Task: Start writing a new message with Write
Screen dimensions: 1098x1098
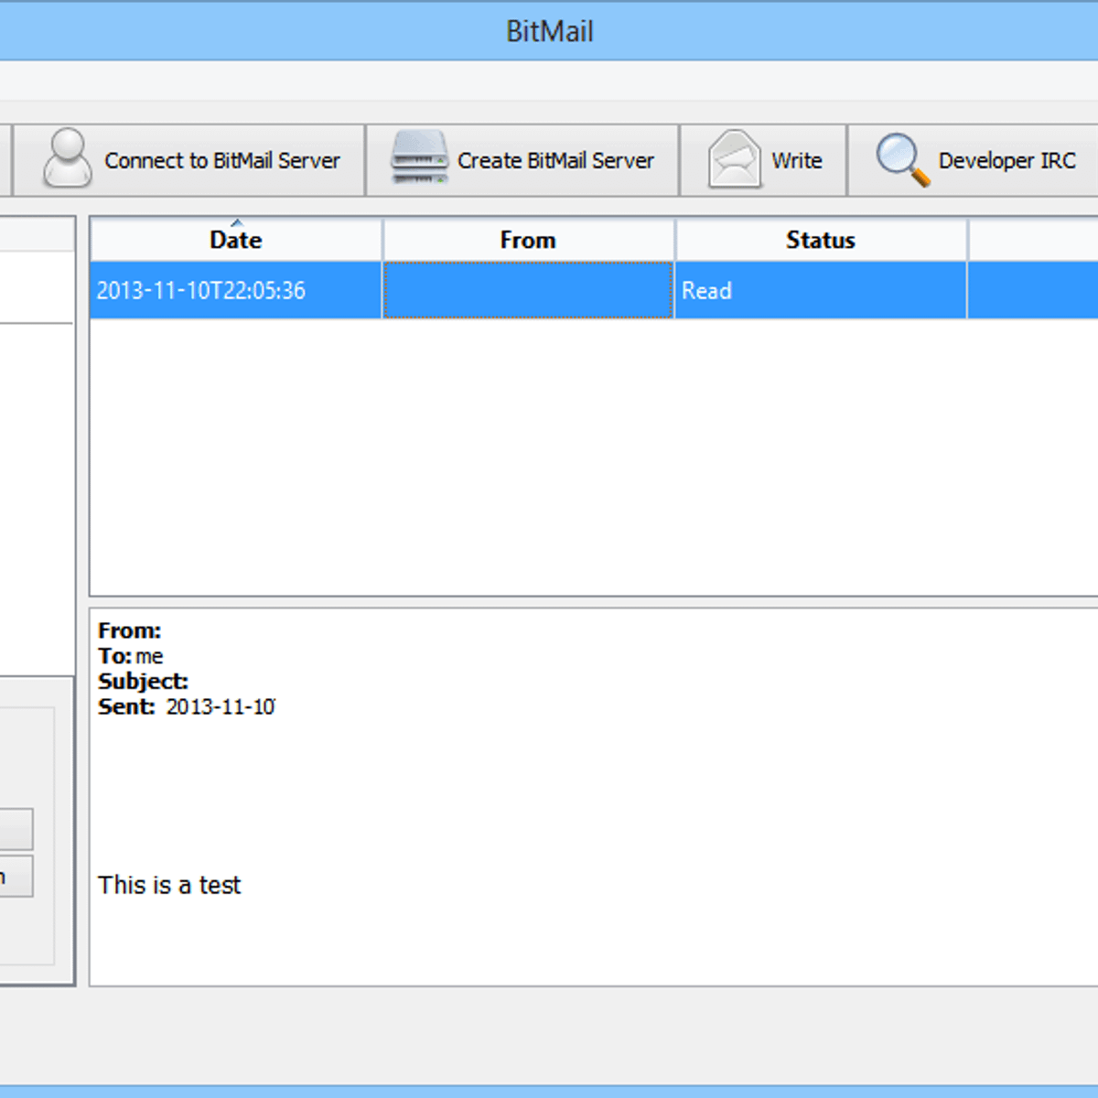Action: (763, 160)
